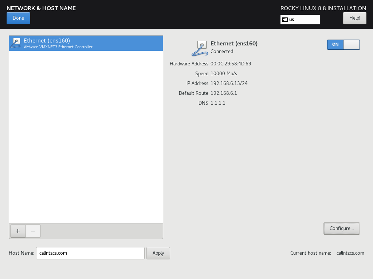Add a new network device with plus
373x279 pixels.
18,231
